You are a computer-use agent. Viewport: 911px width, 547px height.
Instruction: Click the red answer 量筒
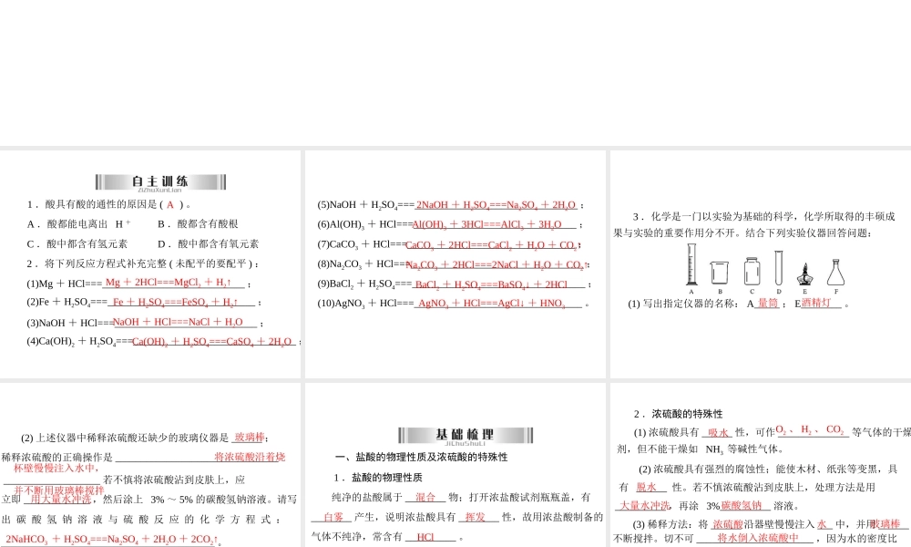click(x=767, y=303)
